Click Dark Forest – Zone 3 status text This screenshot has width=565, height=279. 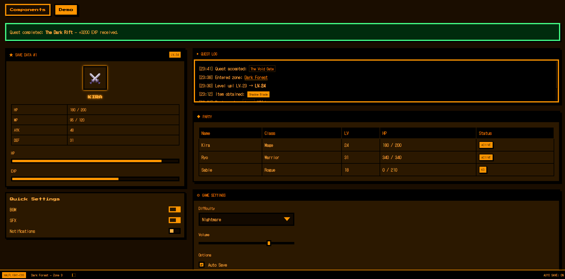(x=47, y=275)
